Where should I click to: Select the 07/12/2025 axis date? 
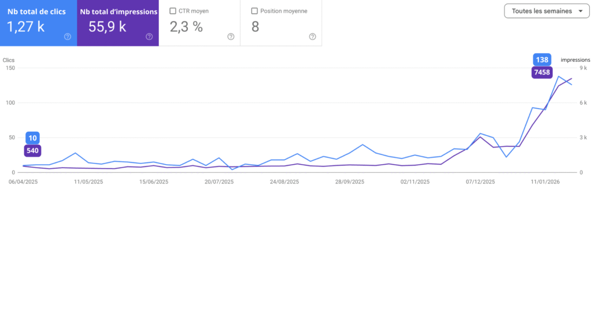pyautogui.click(x=480, y=182)
